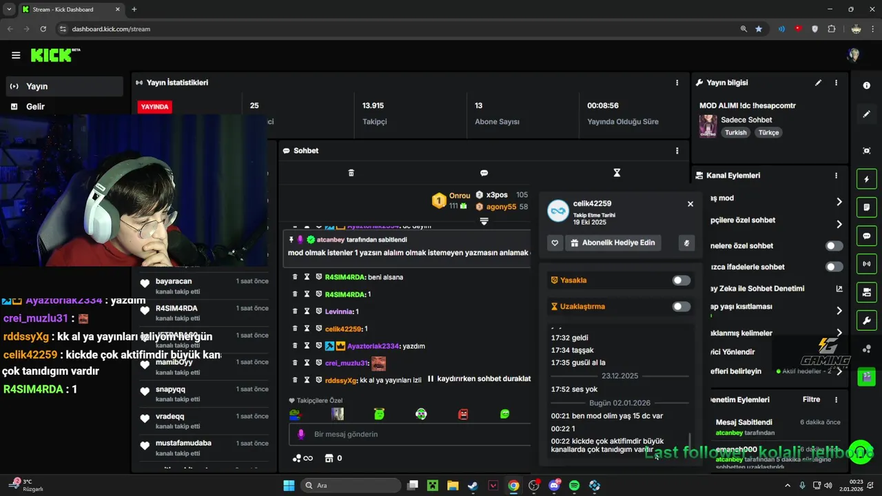Screen dimensions: 882x496
Task: Click shield icon beside crei_muzlu31 message
Action: click(318, 363)
